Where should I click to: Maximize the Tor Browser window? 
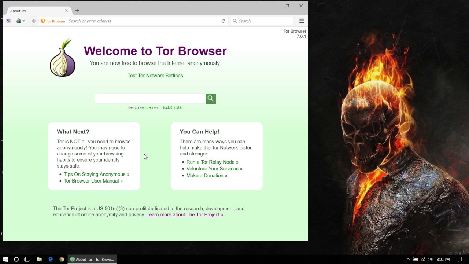pos(287,6)
